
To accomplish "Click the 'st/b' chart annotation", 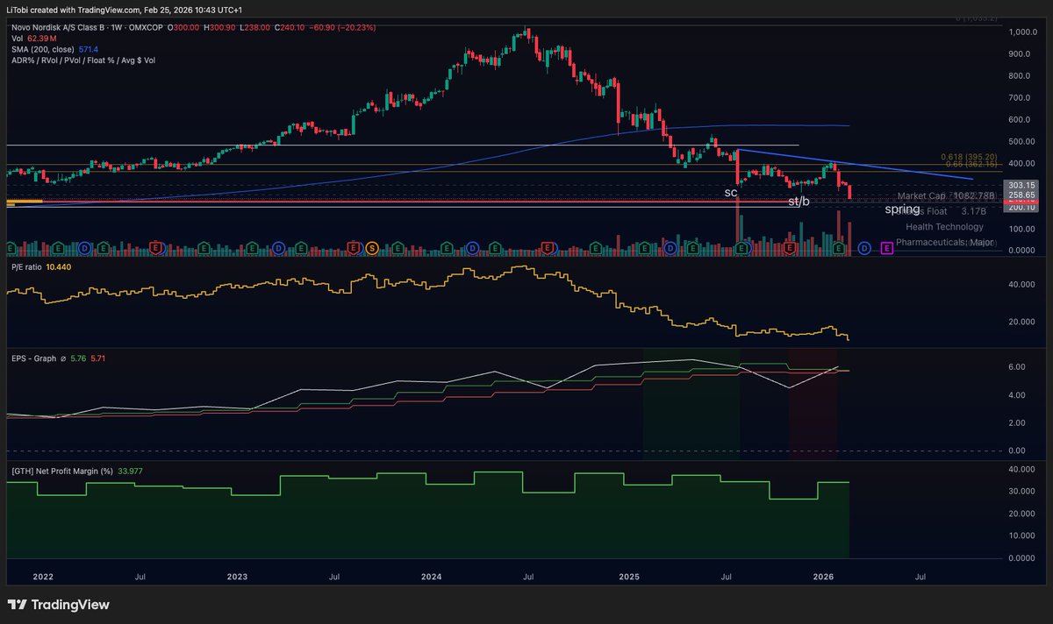I will pyautogui.click(x=799, y=202).
